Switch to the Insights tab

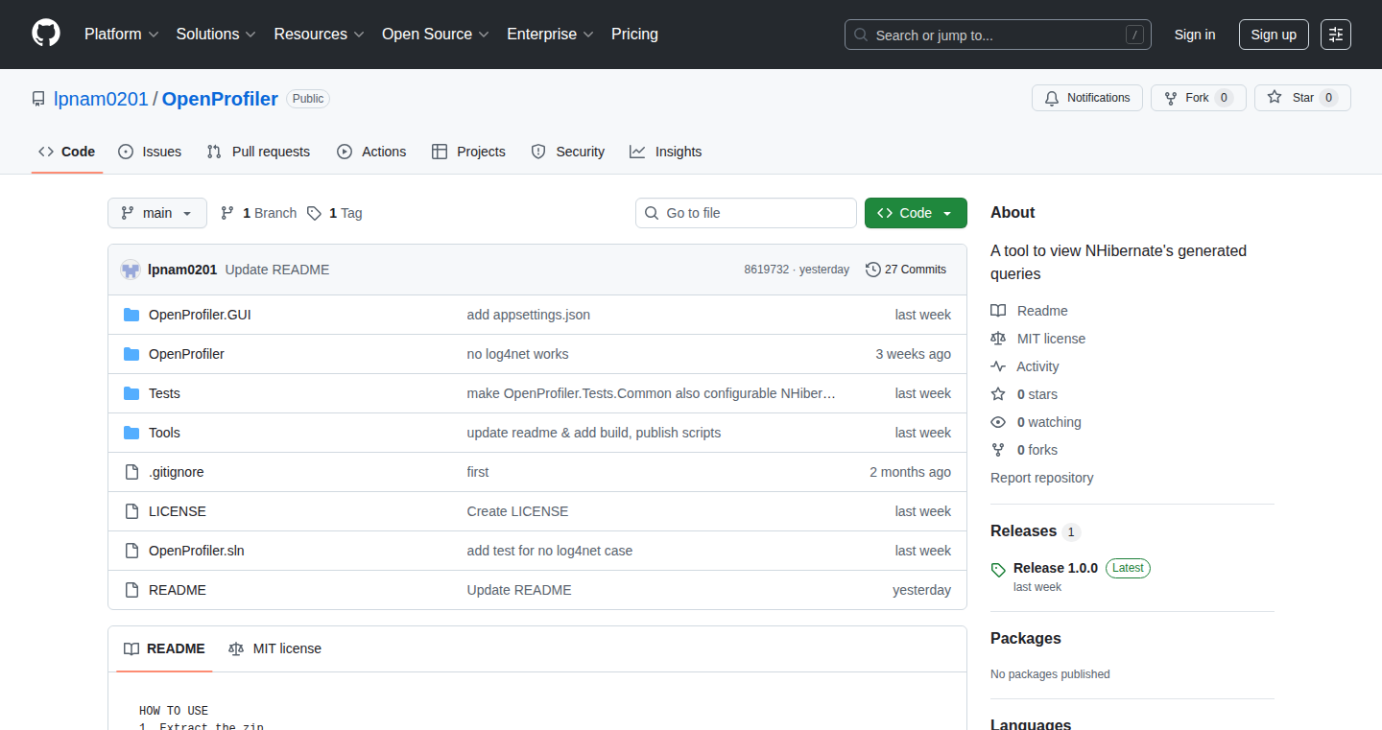(666, 152)
